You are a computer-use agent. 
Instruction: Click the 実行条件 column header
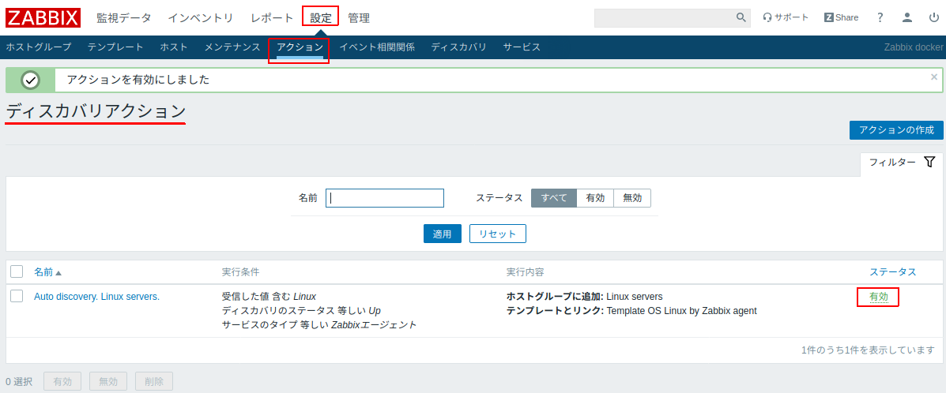tap(241, 272)
